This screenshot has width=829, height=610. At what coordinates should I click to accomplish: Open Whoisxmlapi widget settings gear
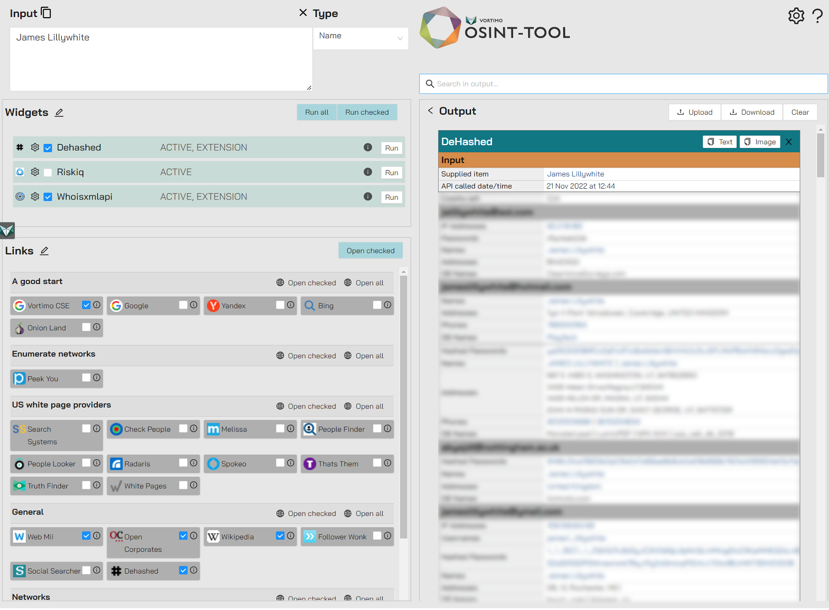(x=35, y=197)
